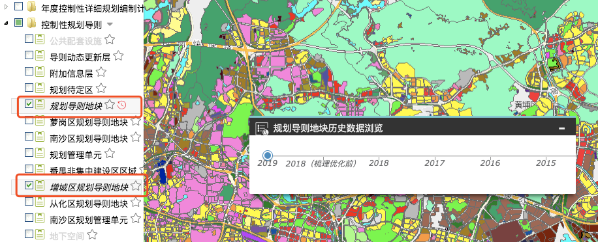Select the 导则动态更新层 layer label
Screen dimensions: 598x242
[x=80, y=57]
